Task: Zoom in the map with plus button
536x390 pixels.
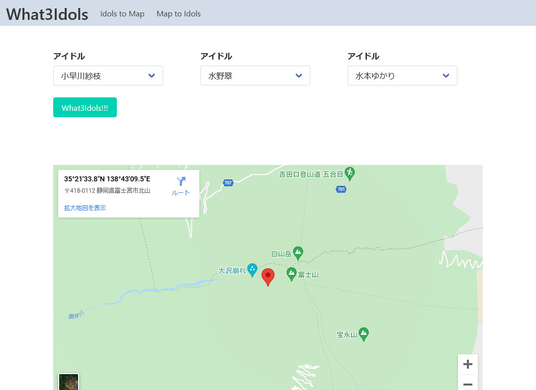Action: click(x=467, y=364)
